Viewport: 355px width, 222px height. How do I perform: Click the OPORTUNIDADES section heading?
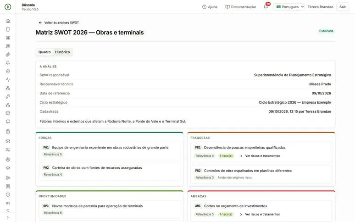tap(52, 196)
